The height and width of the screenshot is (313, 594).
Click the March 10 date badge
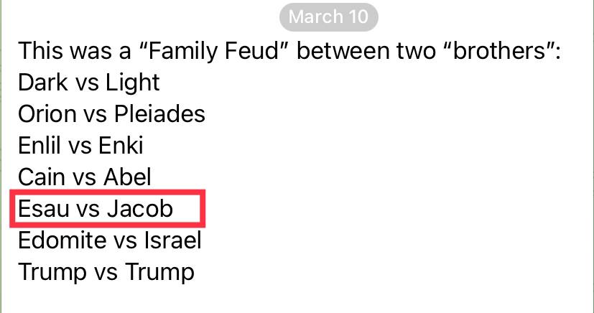point(328,17)
